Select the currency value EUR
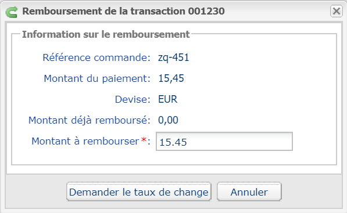 click(167, 99)
